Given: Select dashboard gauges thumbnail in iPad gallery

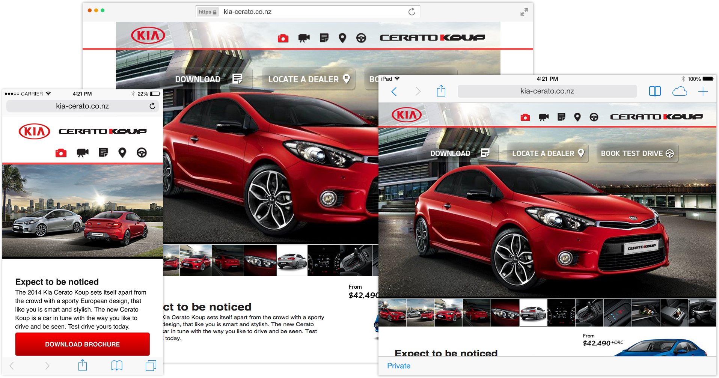Looking at the screenshot, I should pos(561,313).
